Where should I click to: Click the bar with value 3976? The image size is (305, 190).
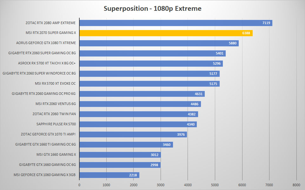(x=133, y=134)
